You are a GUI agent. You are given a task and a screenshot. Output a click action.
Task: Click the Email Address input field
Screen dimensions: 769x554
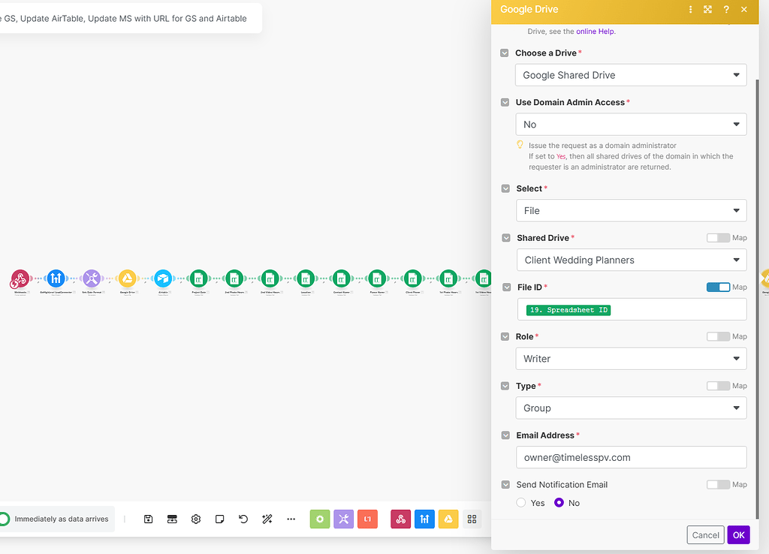pos(631,457)
